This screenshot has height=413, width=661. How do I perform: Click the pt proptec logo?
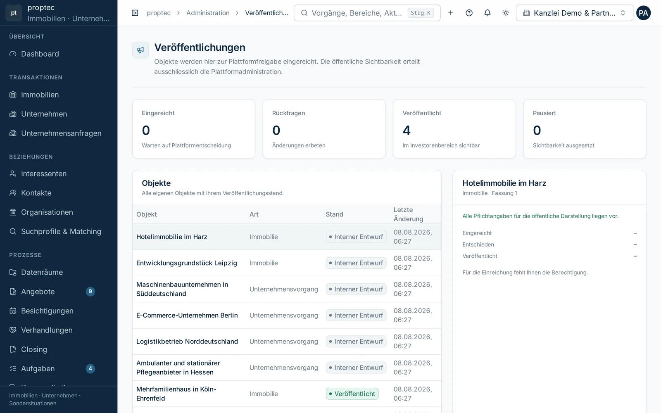[14, 13]
